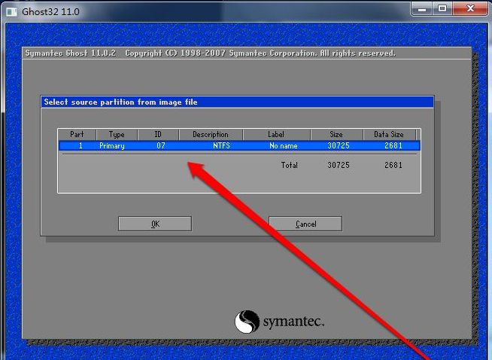Click the Symantec Ghost 11.0.2 copyright header
The height and width of the screenshot is (360, 492).
coord(210,53)
